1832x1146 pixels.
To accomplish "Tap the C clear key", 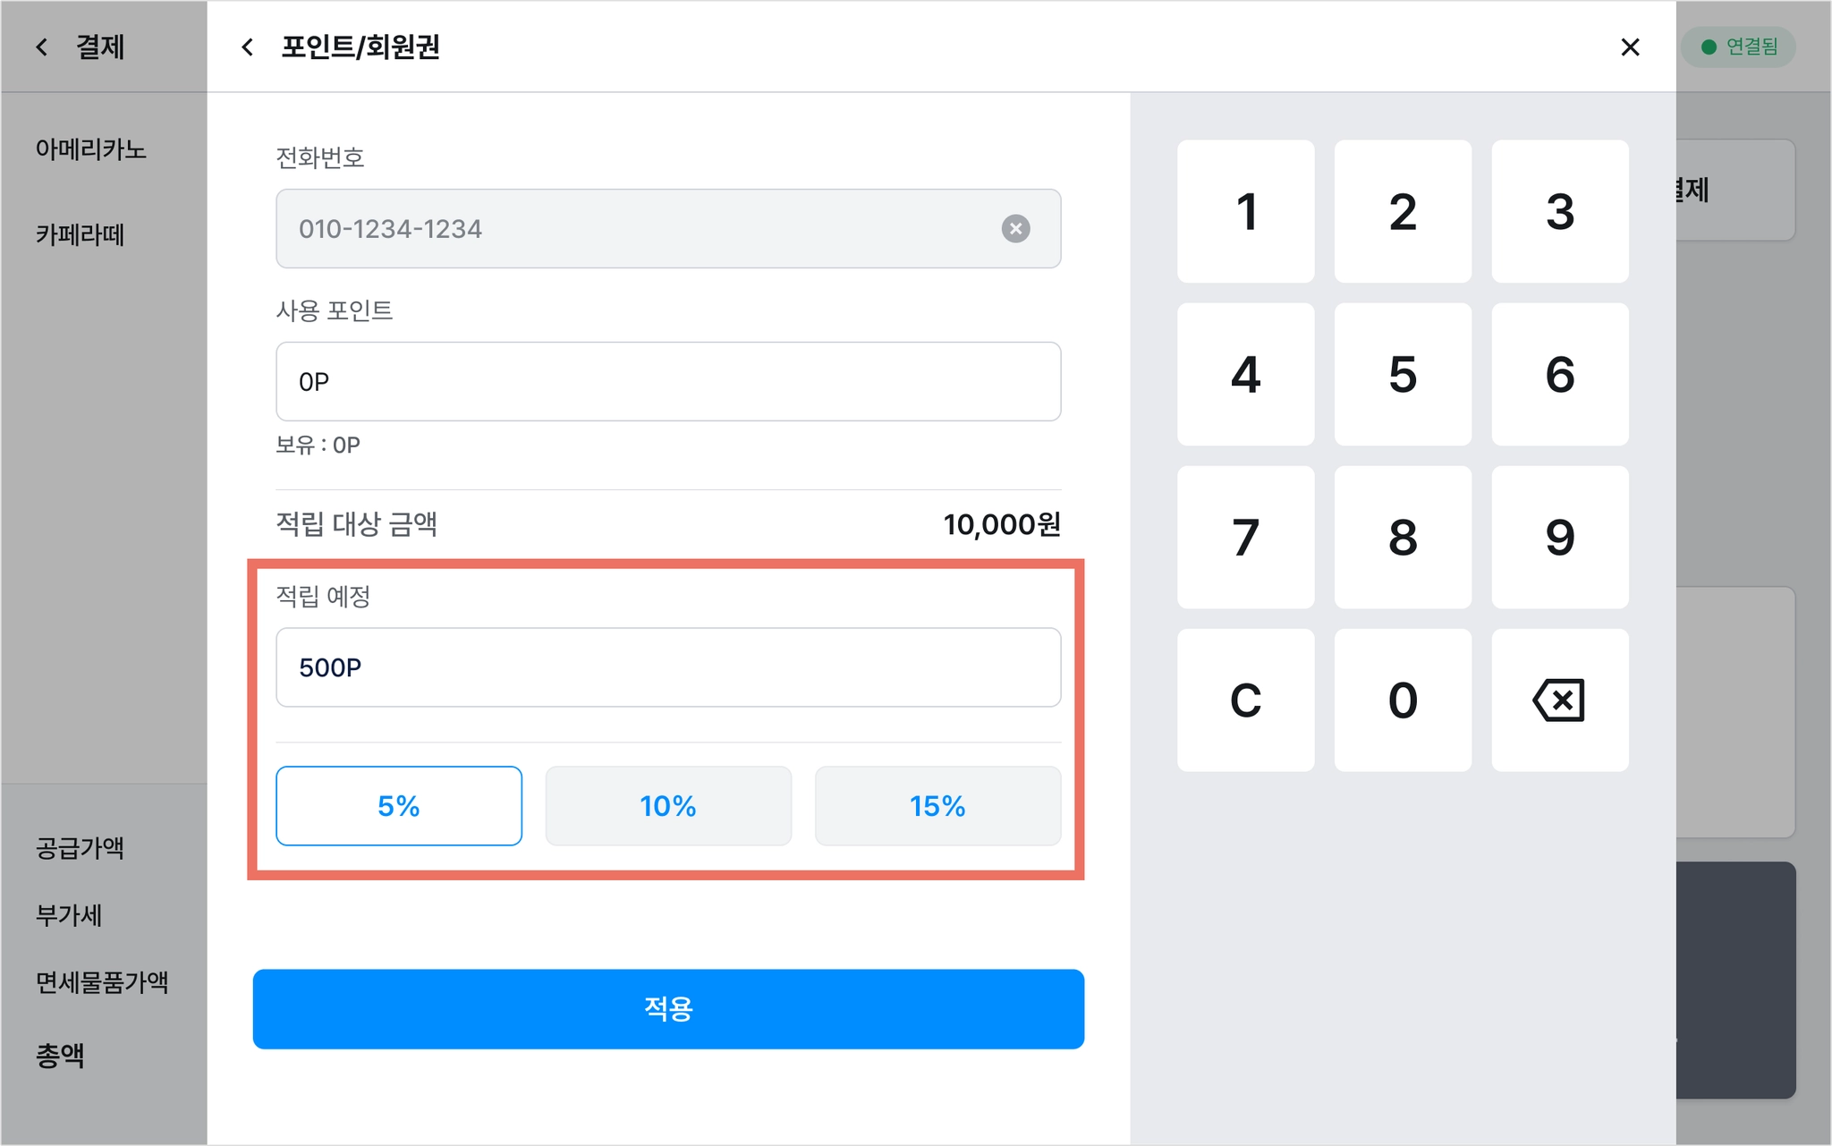I will coord(1245,700).
